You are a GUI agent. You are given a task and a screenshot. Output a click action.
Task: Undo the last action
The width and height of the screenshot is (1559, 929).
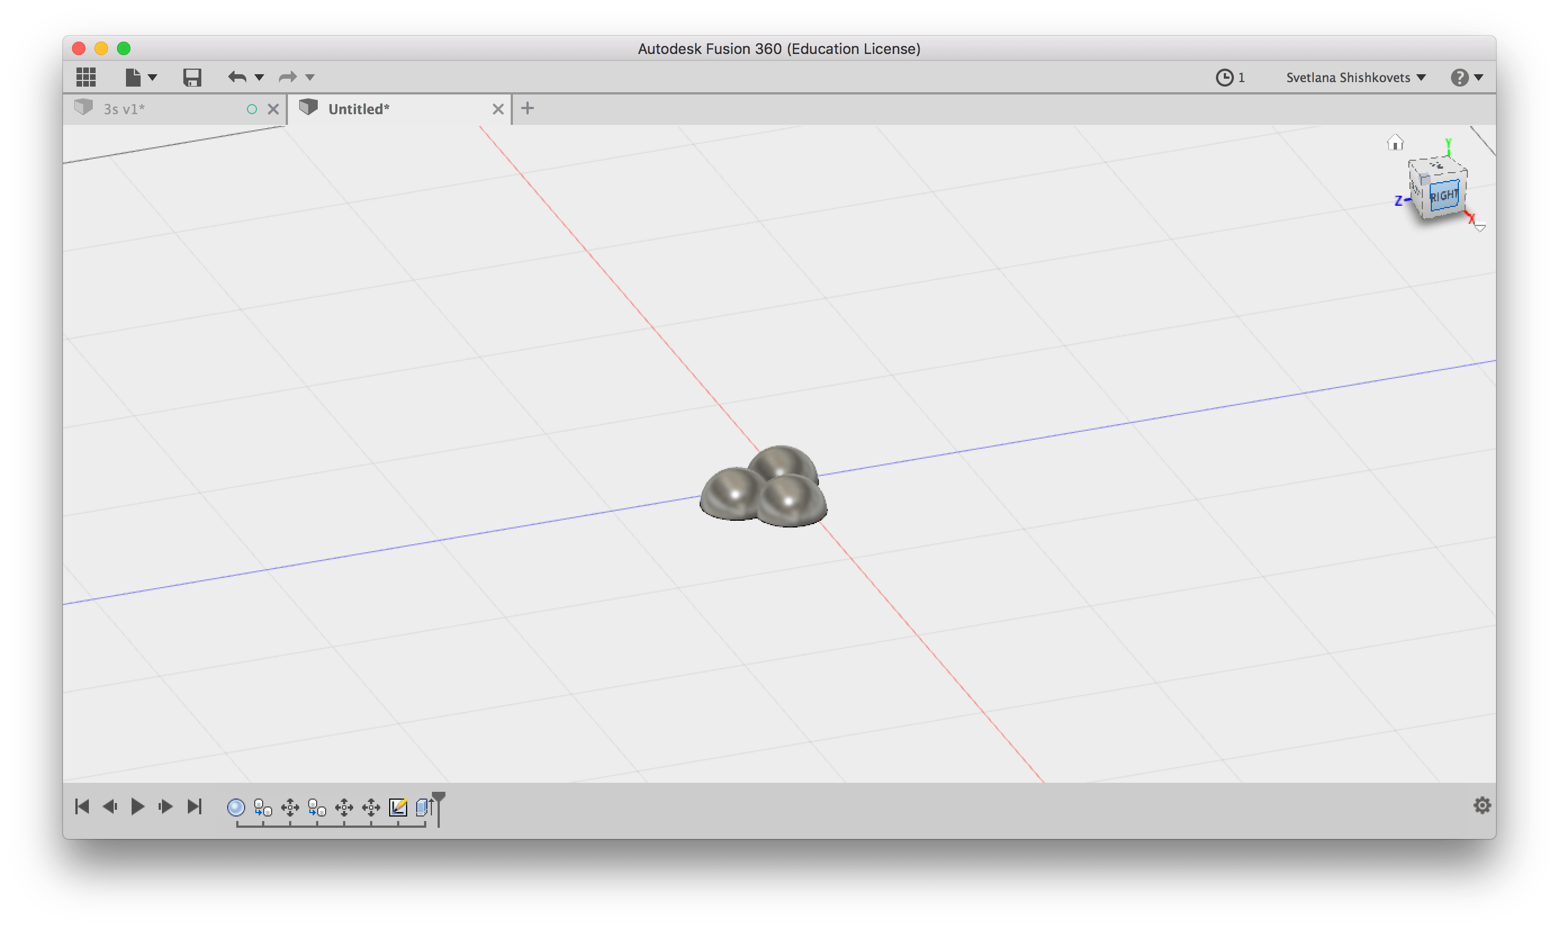pos(237,77)
